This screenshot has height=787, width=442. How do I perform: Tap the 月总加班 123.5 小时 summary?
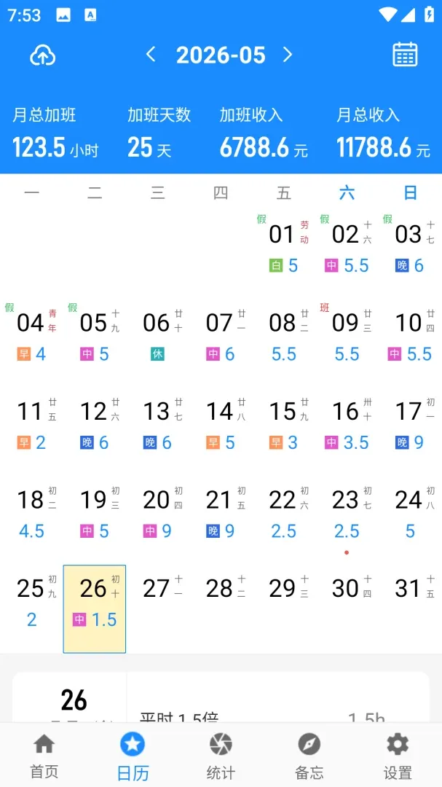(x=55, y=135)
